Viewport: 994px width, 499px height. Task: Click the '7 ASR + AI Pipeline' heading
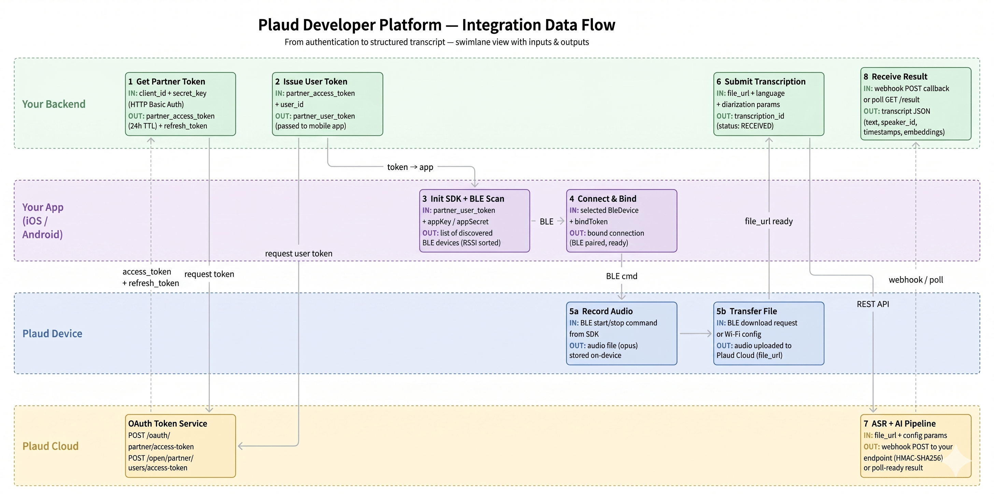click(899, 424)
